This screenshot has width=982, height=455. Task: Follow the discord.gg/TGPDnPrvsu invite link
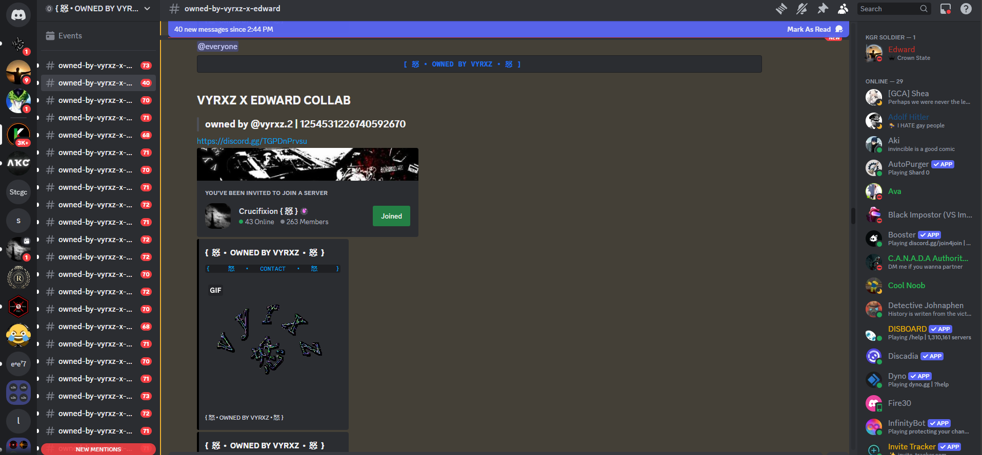coord(252,141)
